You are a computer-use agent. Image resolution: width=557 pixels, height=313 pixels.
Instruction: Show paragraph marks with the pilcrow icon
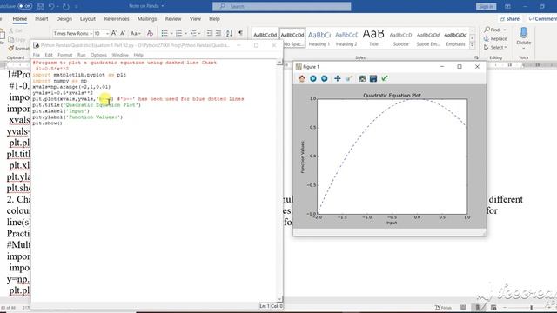(240, 33)
